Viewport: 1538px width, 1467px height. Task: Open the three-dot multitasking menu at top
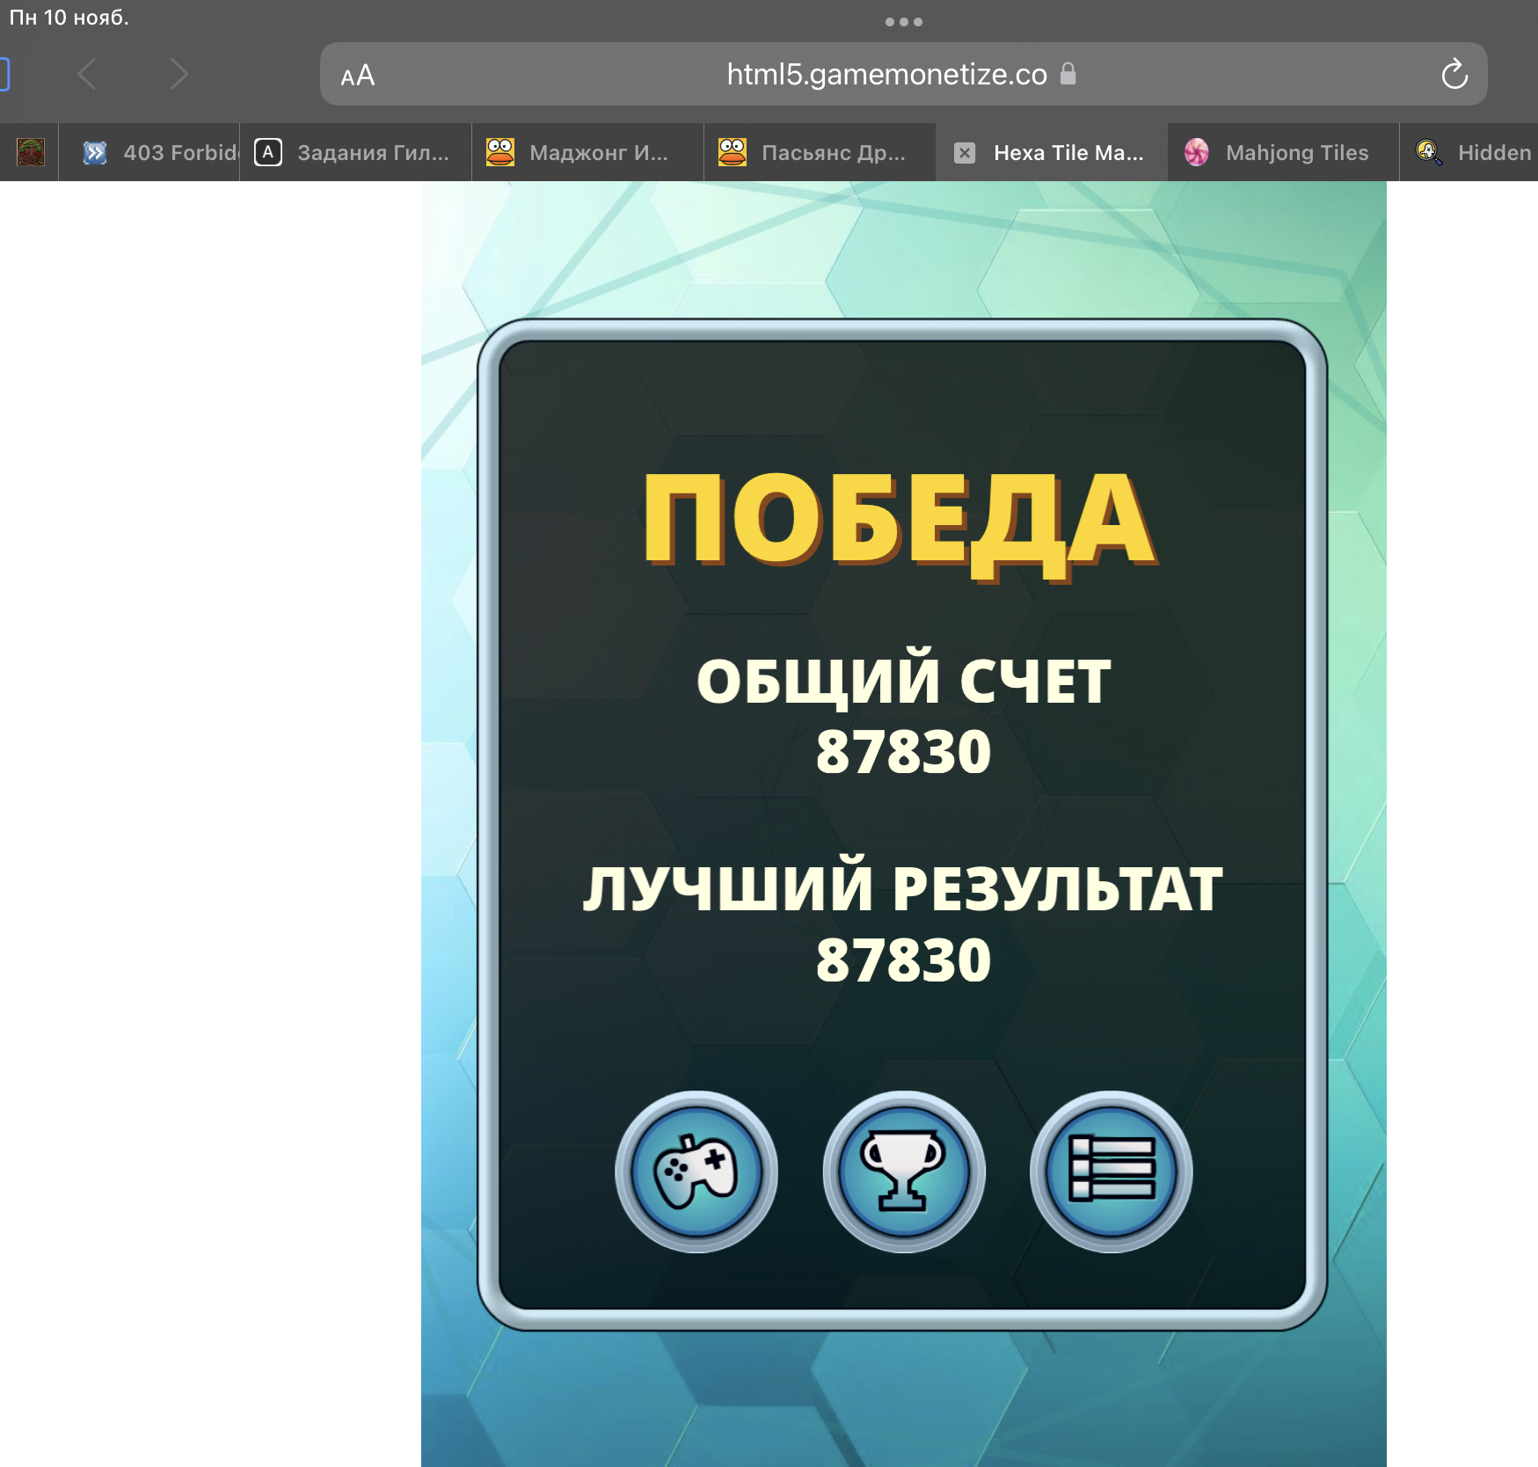click(903, 22)
